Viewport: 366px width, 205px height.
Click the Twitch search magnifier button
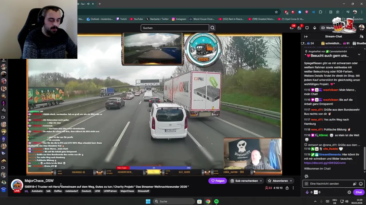click(212, 28)
